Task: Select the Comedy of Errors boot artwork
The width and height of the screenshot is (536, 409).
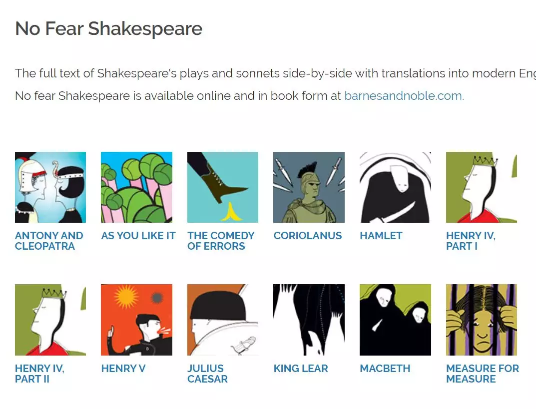Action: click(x=223, y=187)
